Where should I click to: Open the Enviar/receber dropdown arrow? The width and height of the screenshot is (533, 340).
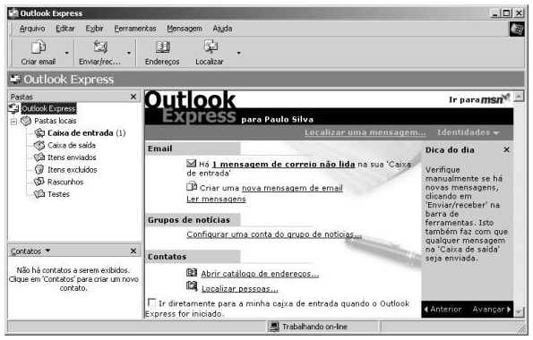(x=129, y=53)
